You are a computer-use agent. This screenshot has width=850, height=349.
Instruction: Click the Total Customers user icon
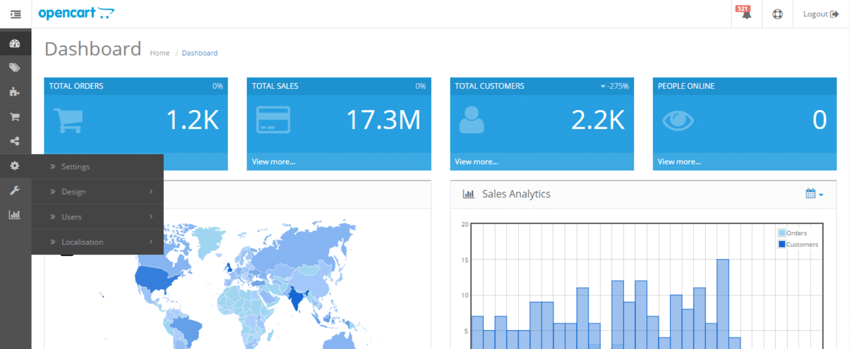pyautogui.click(x=472, y=120)
